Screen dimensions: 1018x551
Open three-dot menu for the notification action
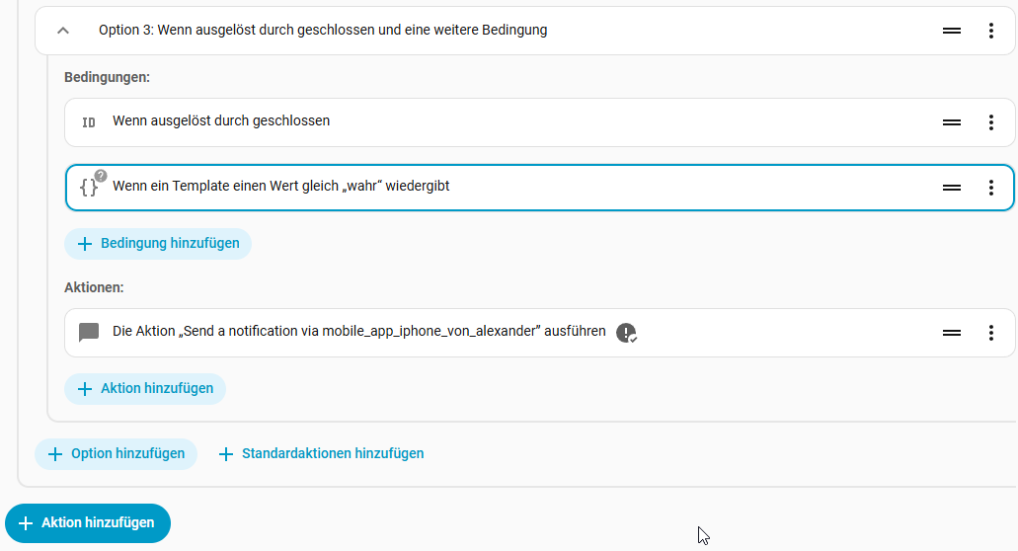coord(990,333)
